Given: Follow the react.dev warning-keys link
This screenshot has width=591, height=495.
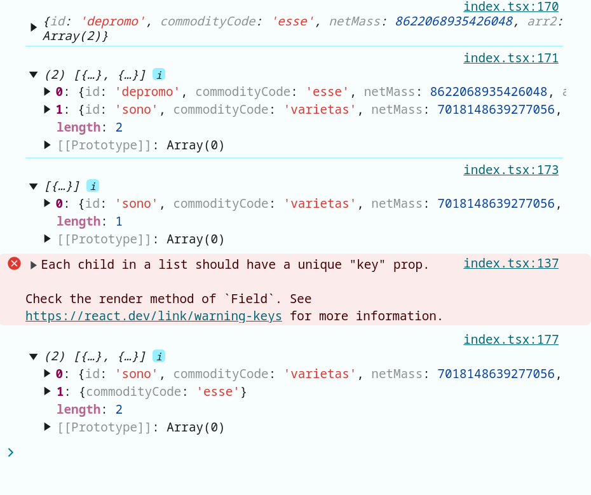Looking at the screenshot, I should click(153, 316).
